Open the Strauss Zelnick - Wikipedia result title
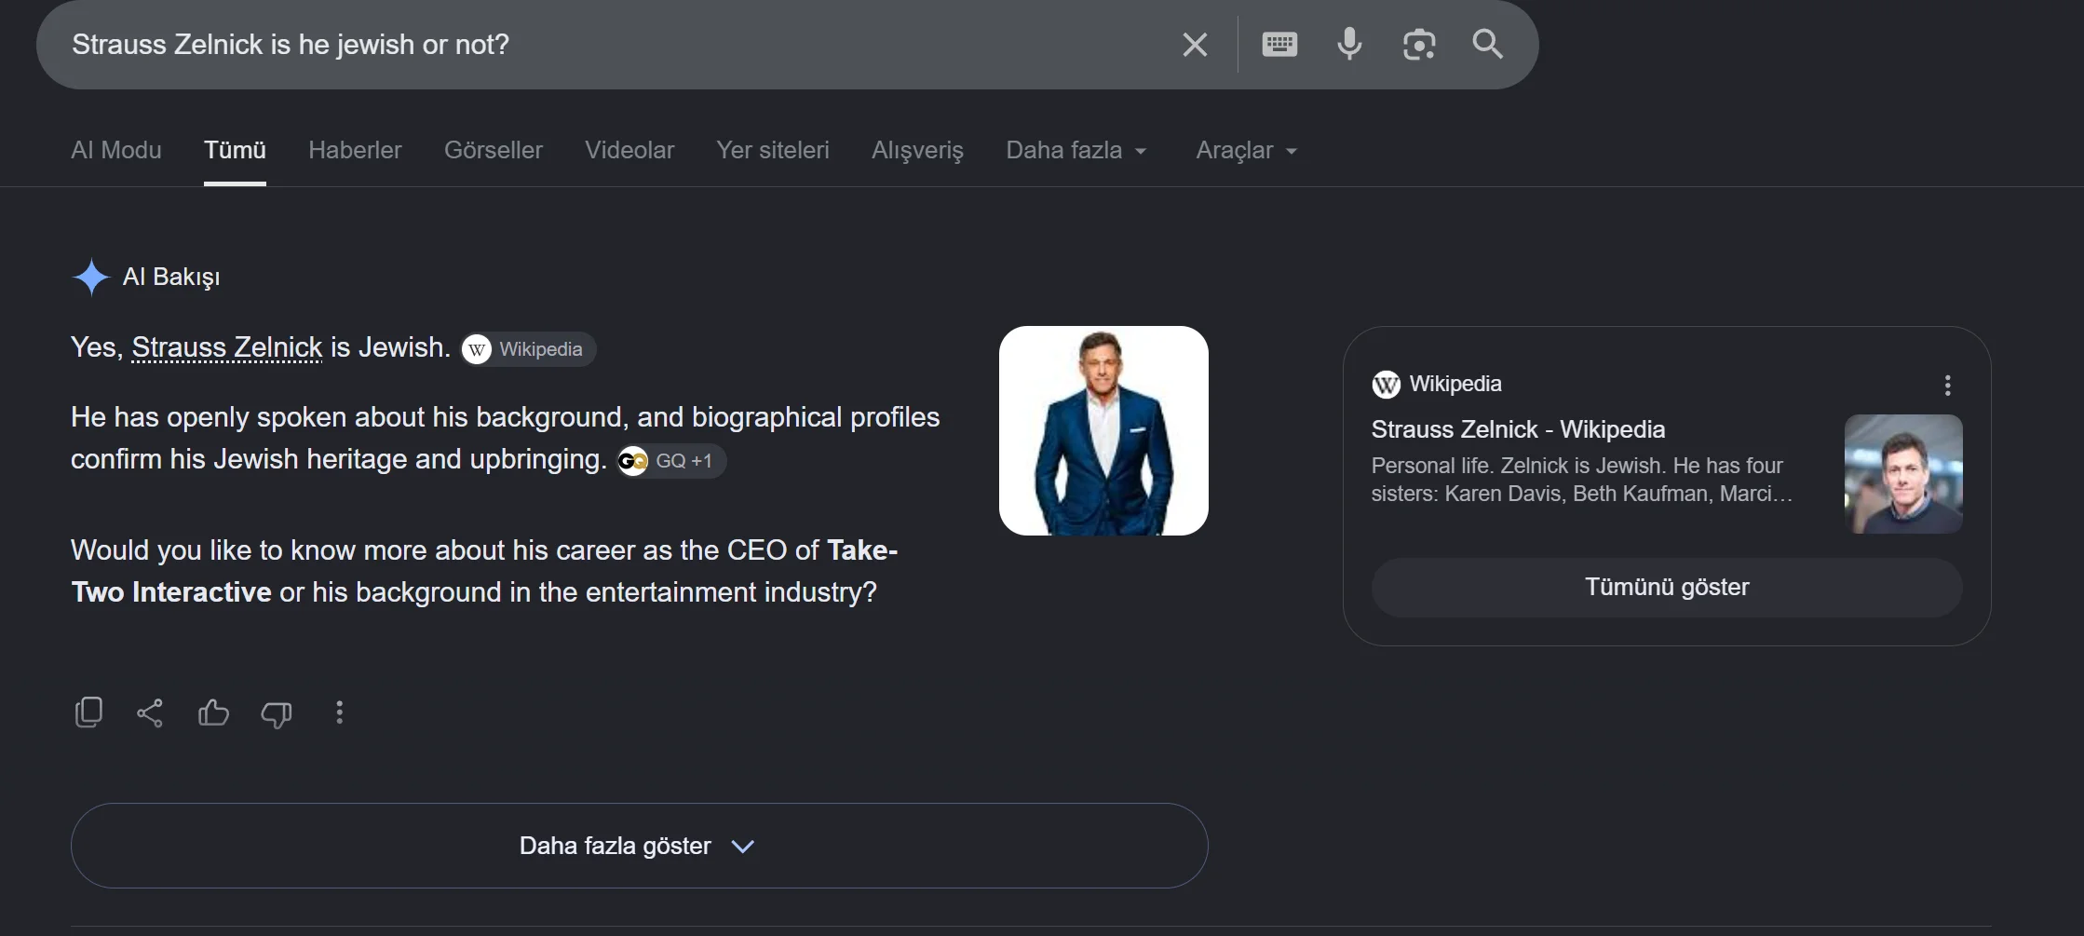Image resolution: width=2084 pixels, height=936 pixels. coord(1518,429)
